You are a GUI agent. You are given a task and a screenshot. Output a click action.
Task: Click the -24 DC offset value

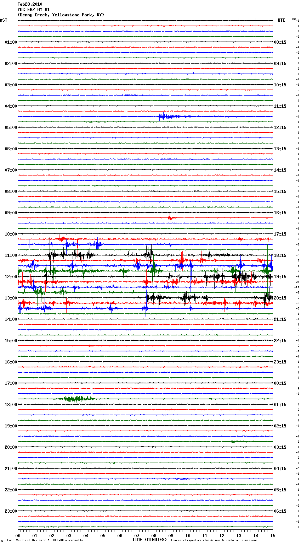[297, 282]
